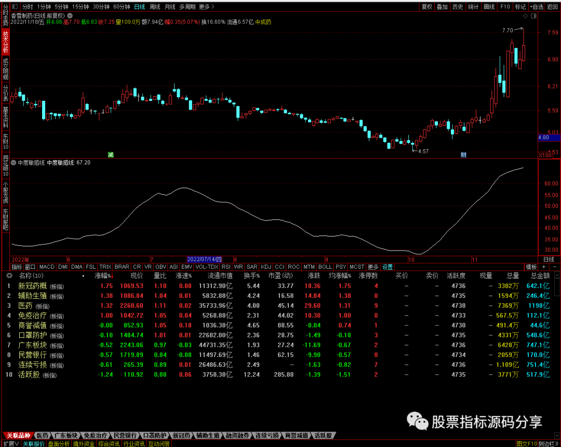
Task: Click the 日线 label at the timeline end
Action: [549, 259]
